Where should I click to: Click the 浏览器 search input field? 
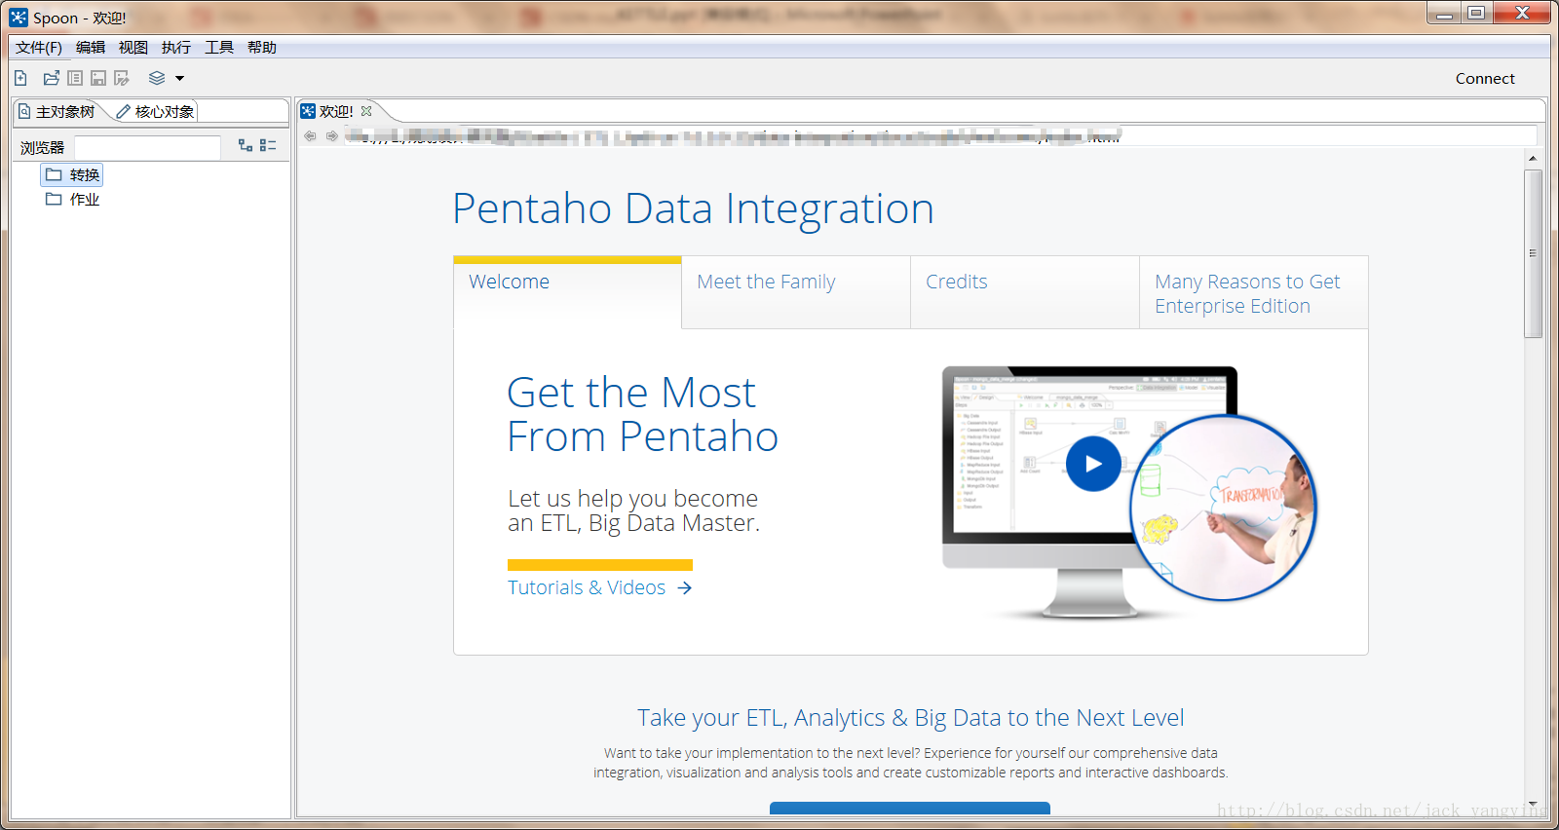[148, 147]
